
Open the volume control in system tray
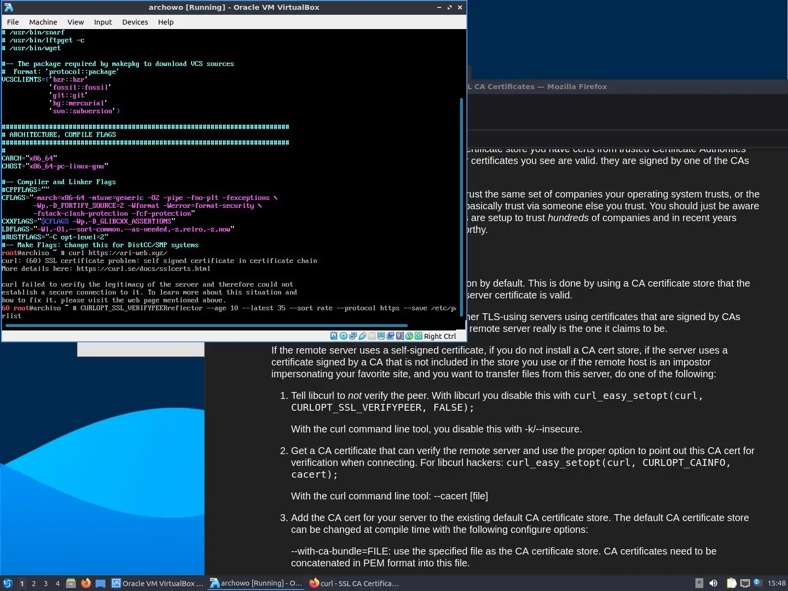click(714, 584)
